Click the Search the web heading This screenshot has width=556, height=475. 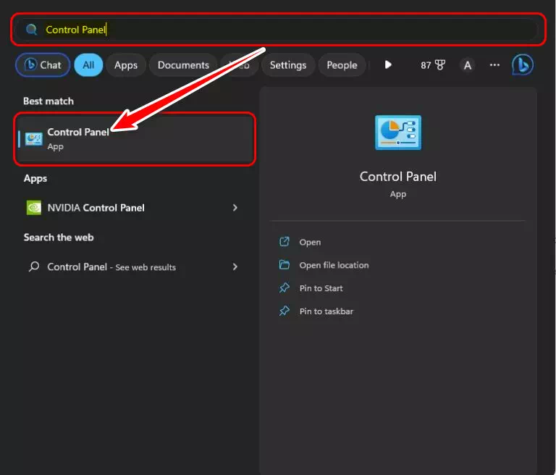[x=59, y=237]
